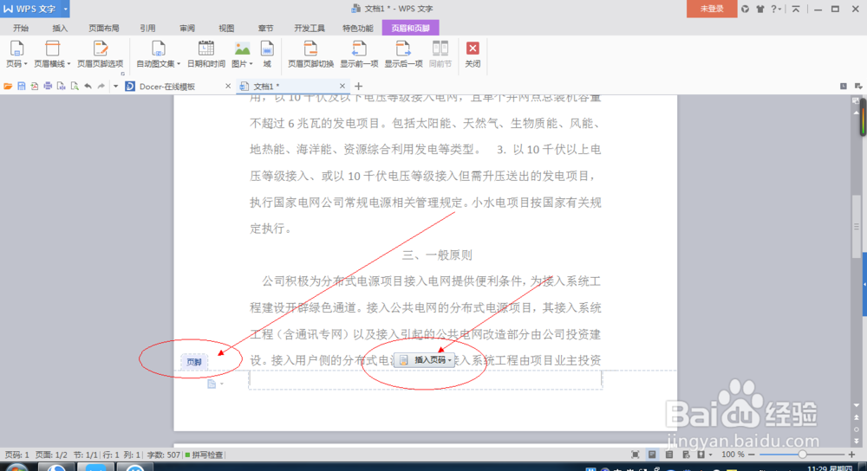Click the zoom slider handle
The height and width of the screenshot is (471, 867).
click(x=802, y=455)
